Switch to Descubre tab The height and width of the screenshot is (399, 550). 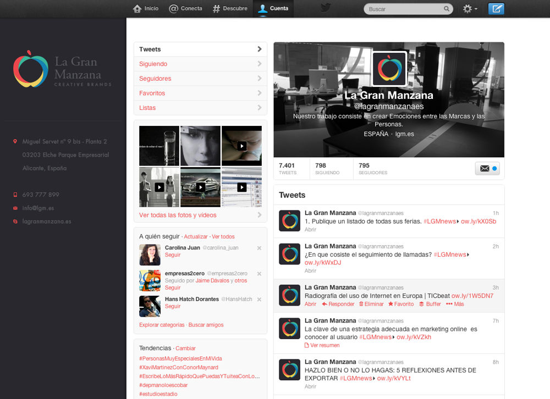[230, 8]
